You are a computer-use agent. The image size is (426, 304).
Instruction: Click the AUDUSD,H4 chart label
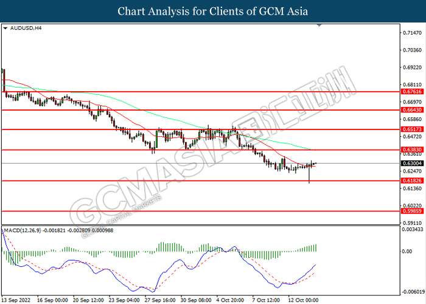(x=26, y=28)
